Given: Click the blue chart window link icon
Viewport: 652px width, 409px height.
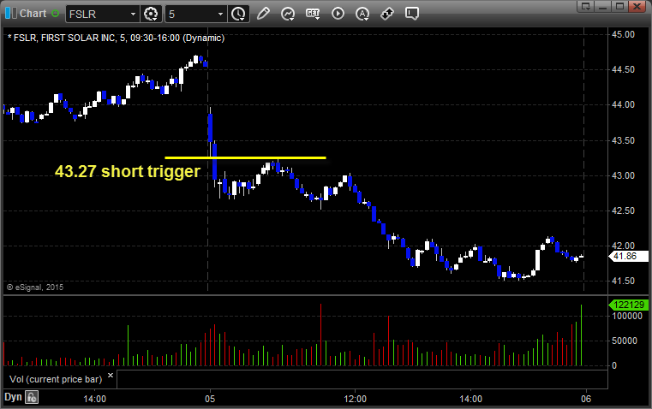Looking at the screenshot, I should click(x=10, y=14).
